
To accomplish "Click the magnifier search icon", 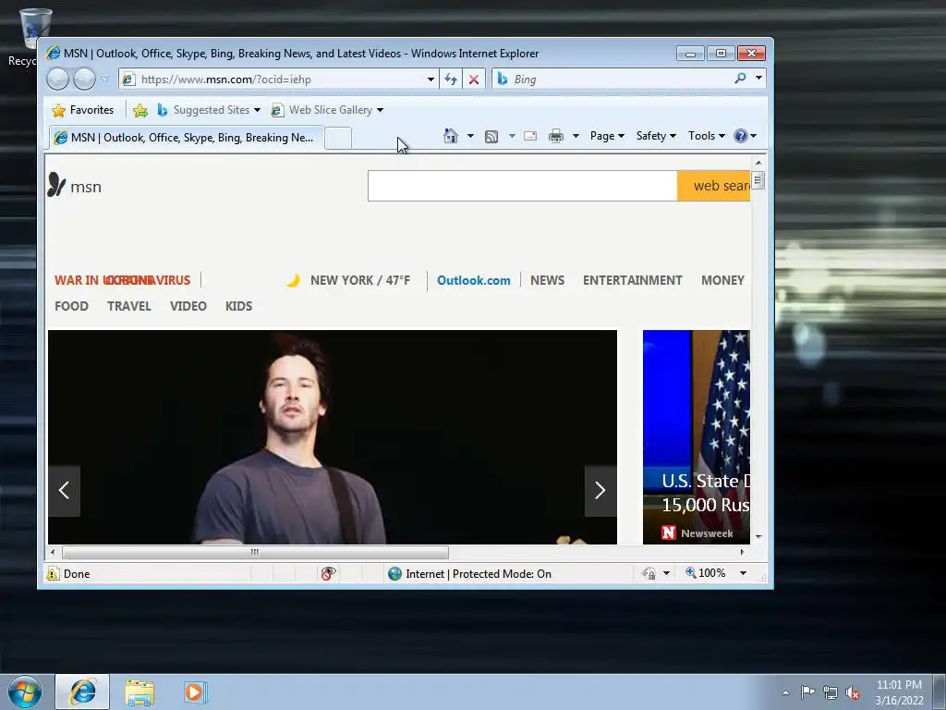I will [740, 79].
